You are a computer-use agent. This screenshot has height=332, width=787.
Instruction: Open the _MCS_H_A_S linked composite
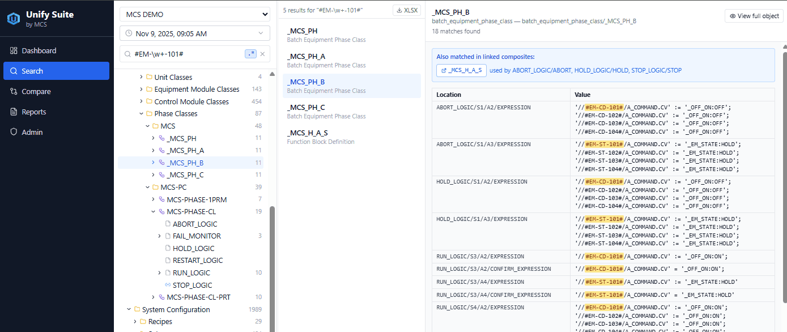point(461,70)
